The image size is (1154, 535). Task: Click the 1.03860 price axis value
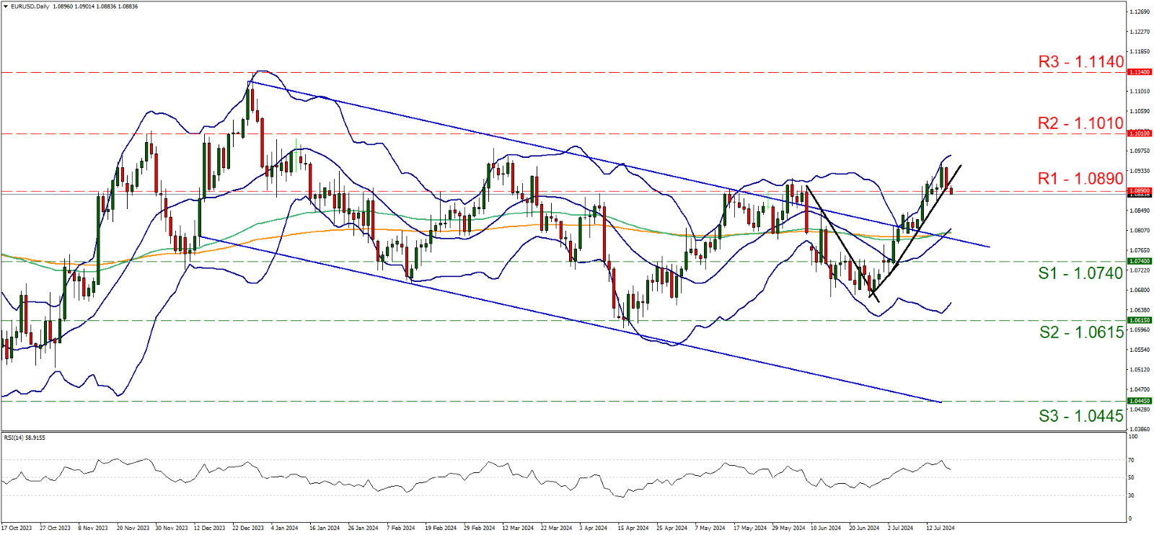1140,428
